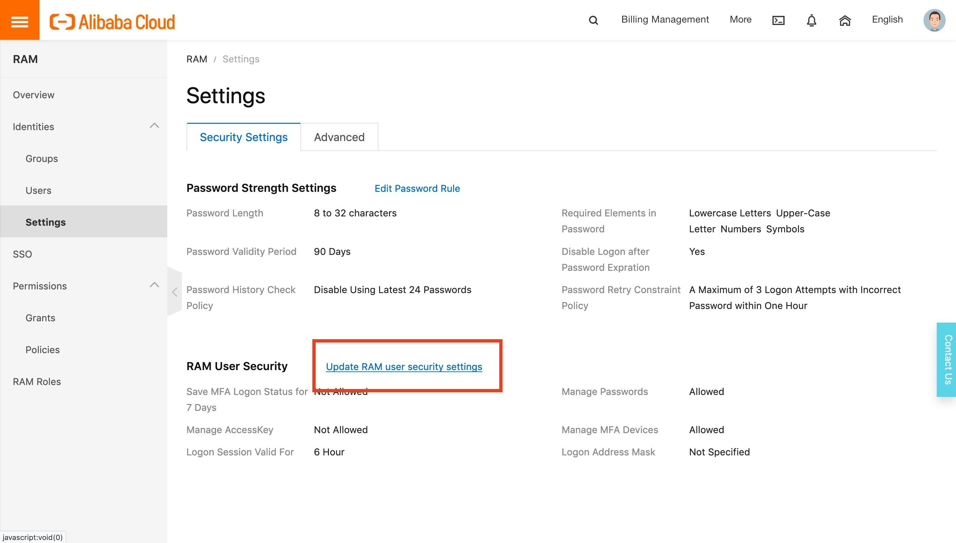Select Settings in the sidebar
Viewport: 956px width, 543px height.
84,221
